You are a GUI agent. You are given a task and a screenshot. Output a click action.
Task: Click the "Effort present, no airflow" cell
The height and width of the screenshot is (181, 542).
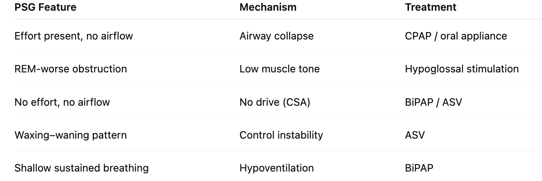click(74, 36)
